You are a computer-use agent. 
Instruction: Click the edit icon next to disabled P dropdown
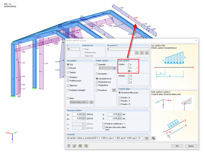pos(114,68)
